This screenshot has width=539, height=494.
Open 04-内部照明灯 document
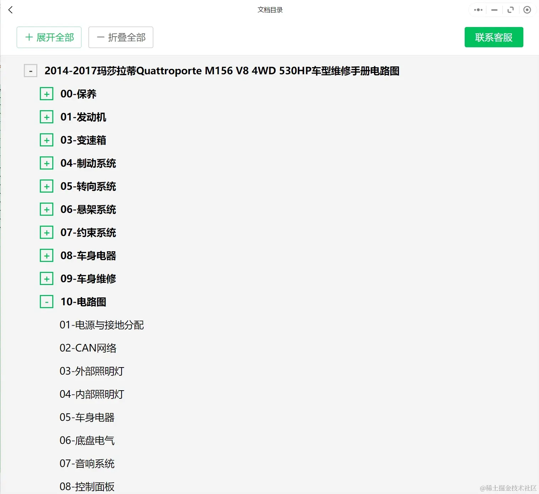click(x=92, y=394)
